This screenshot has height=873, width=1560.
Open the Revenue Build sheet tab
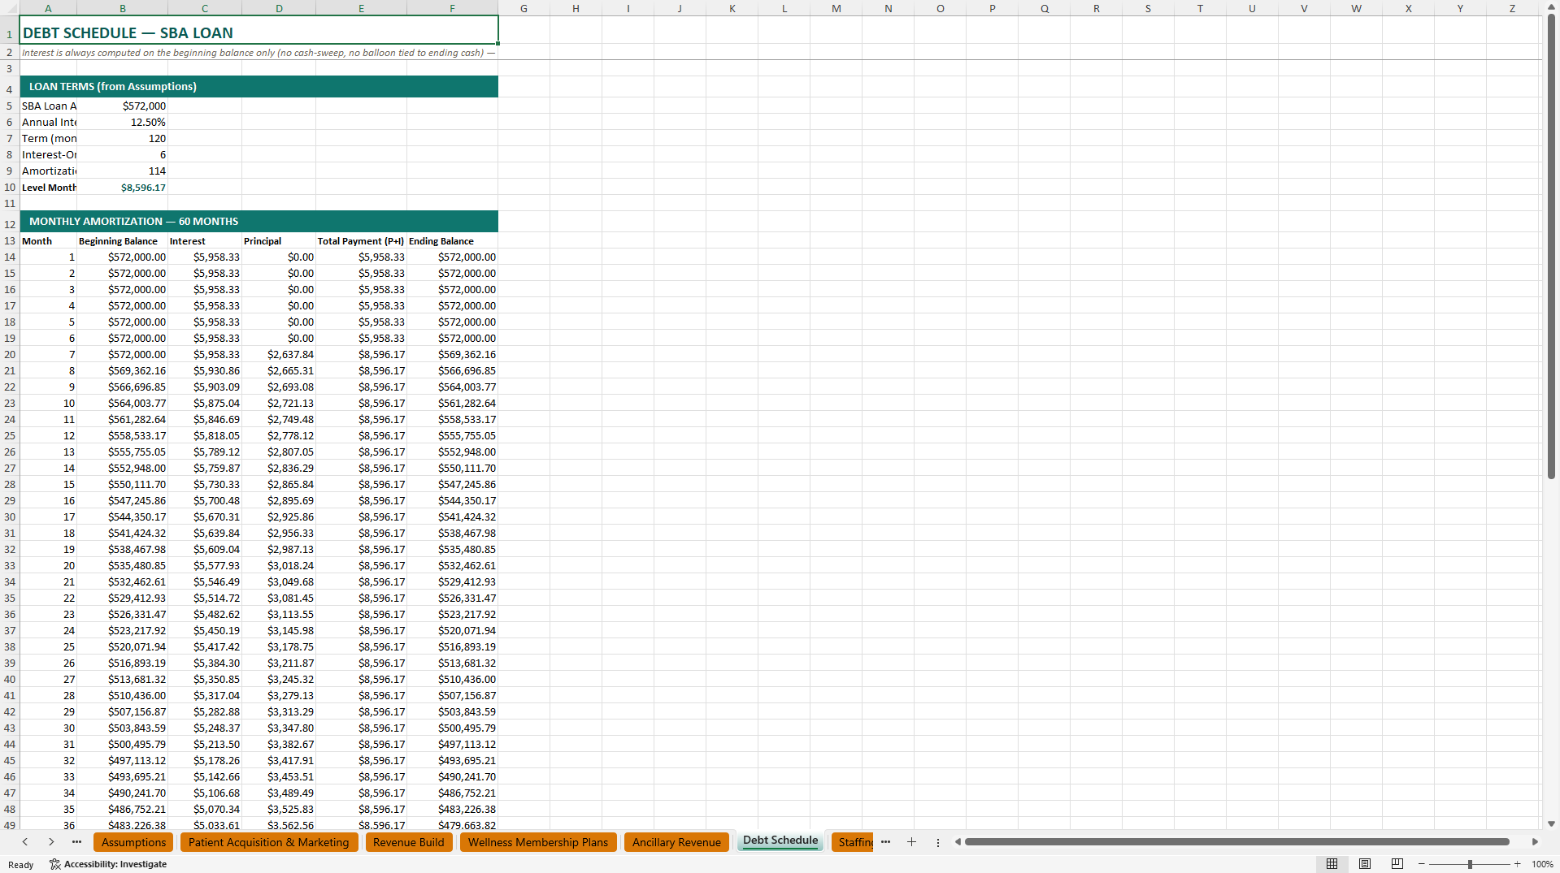(408, 842)
